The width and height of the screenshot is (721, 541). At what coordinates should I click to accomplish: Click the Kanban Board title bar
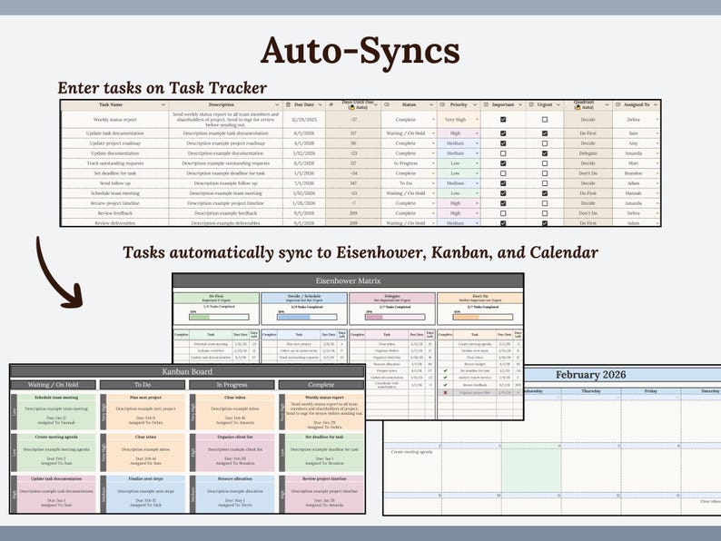point(187,371)
